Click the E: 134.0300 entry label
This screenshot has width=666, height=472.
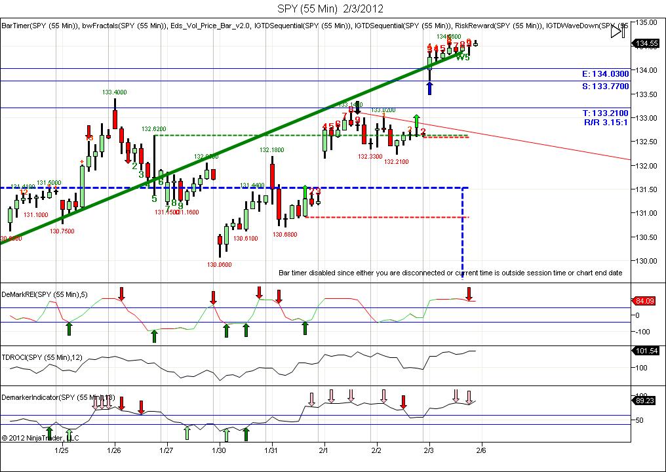[605, 74]
